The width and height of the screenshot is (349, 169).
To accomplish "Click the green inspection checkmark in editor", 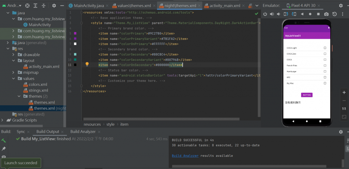I will pos(256,14).
